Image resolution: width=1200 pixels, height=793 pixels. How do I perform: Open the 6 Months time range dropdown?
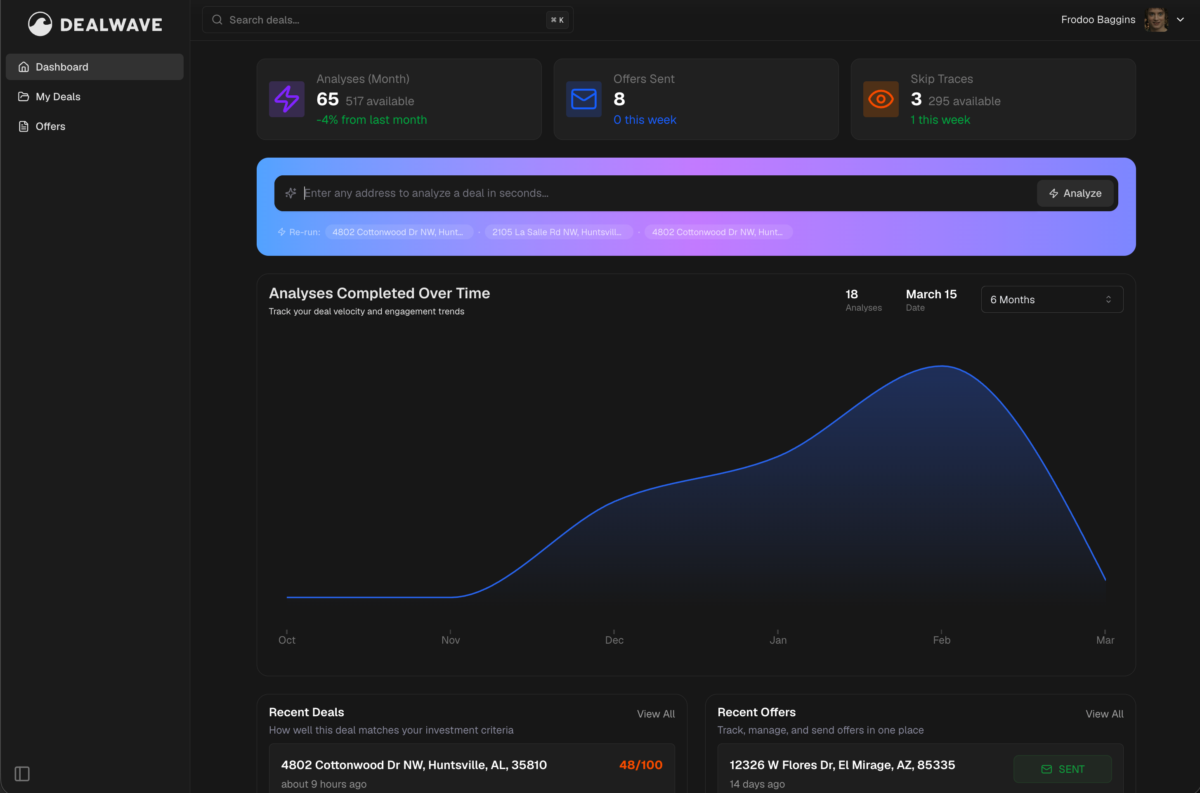pos(1051,299)
